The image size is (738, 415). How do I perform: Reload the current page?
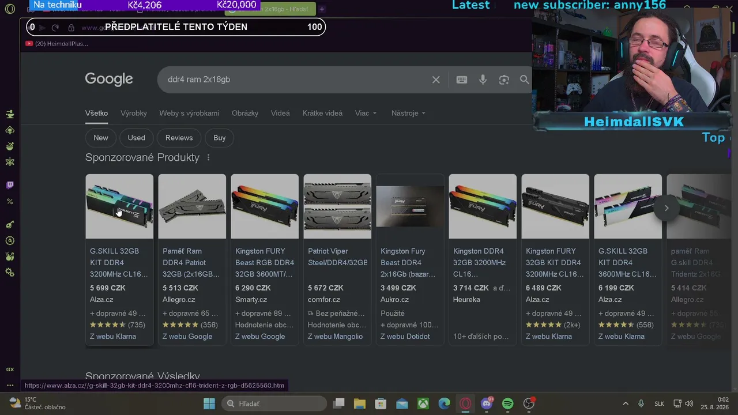pyautogui.click(x=55, y=28)
